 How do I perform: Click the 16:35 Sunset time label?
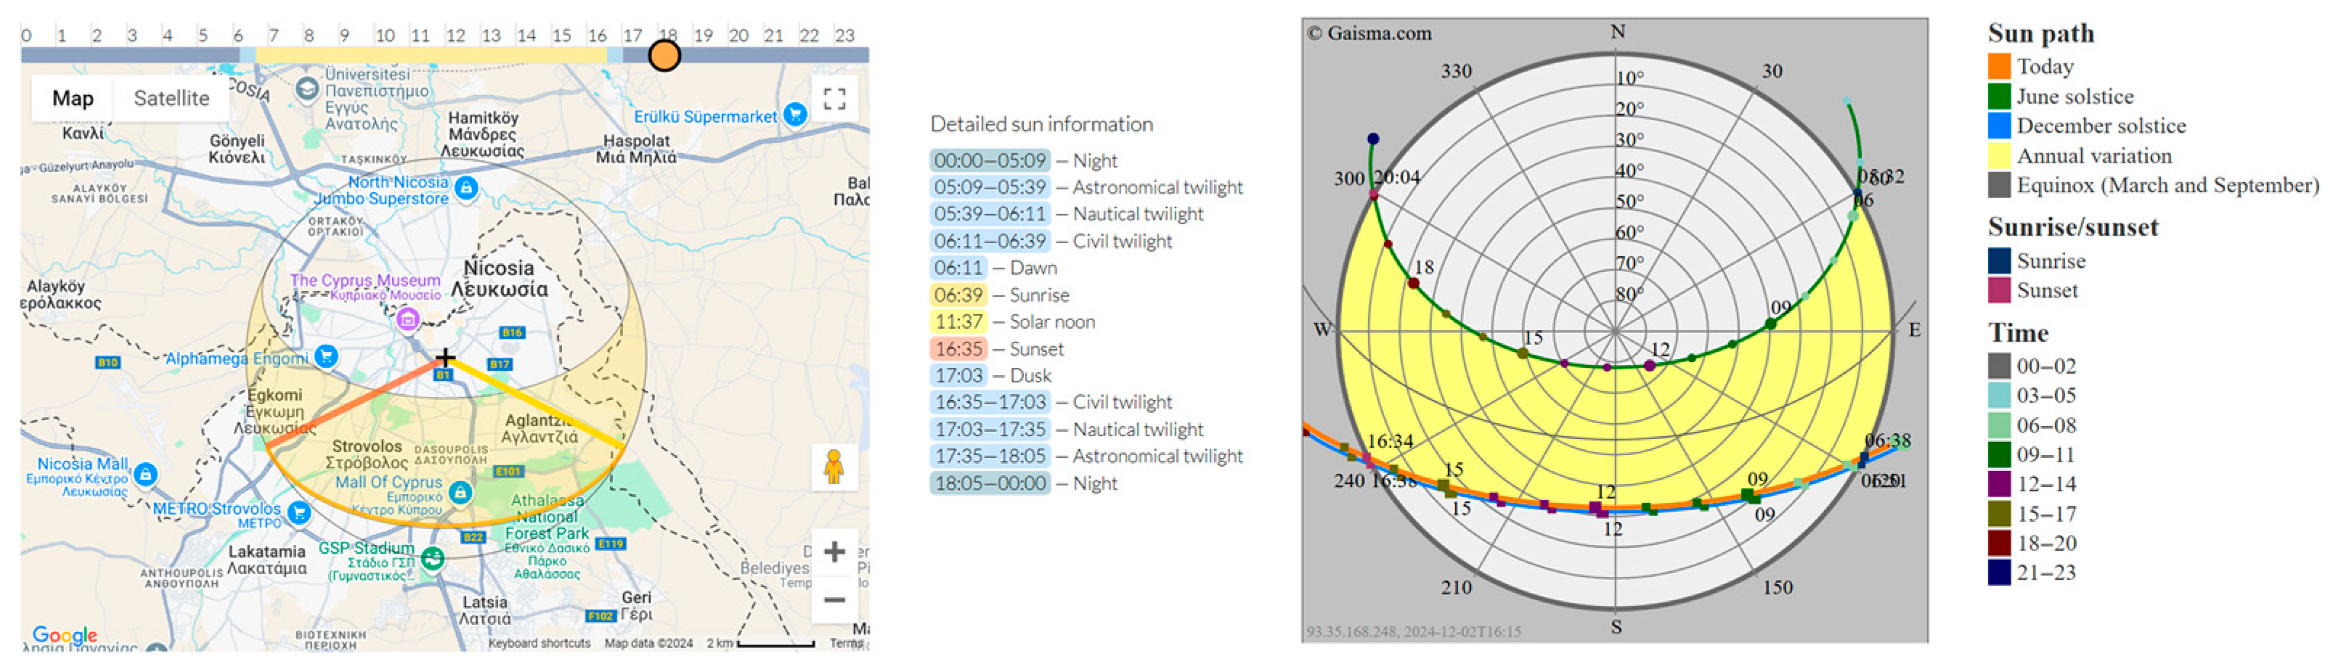[x=958, y=348]
